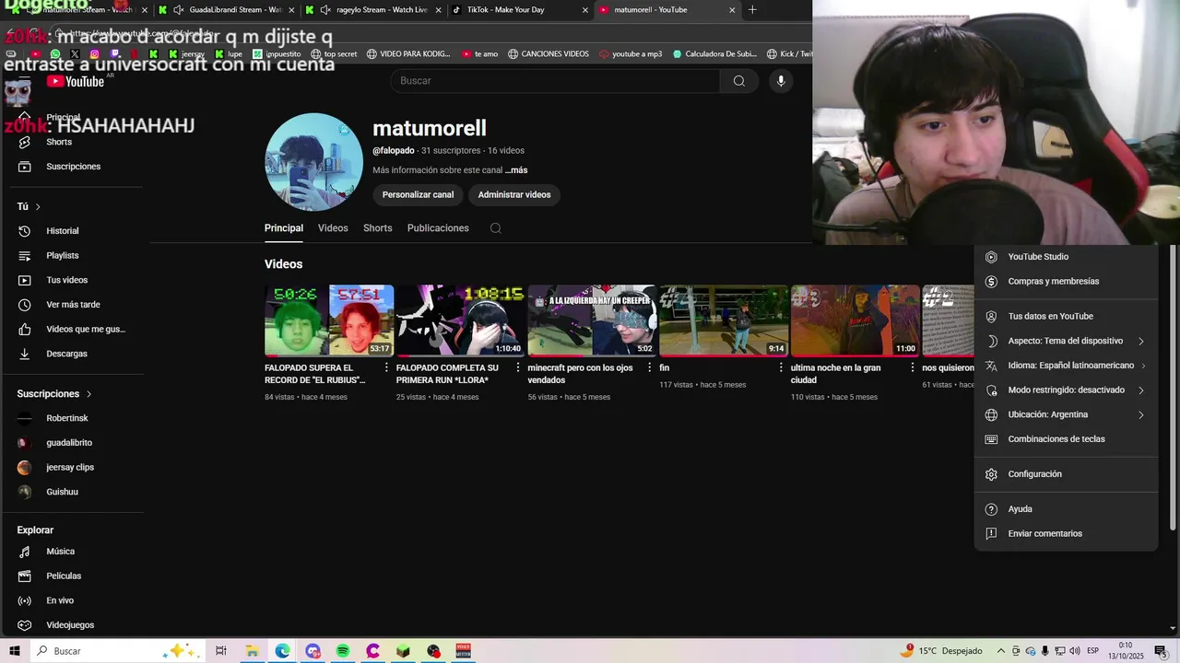
Task: Click the YouTube logo home icon
Action: click(76, 81)
